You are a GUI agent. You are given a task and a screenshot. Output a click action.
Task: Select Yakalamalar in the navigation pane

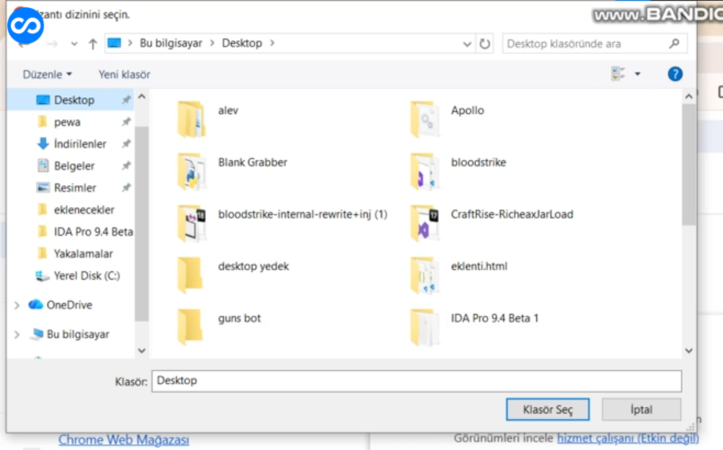(83, 254)
